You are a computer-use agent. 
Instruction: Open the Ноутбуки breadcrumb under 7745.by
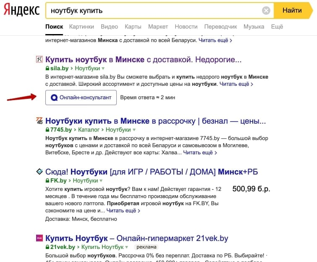pos(118,130)
